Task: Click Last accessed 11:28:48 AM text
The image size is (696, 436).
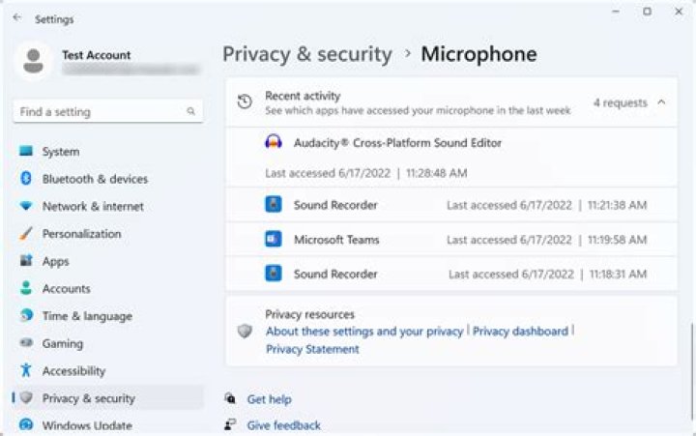Action: 366,173
